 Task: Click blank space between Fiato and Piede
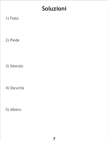pos(54,29)
